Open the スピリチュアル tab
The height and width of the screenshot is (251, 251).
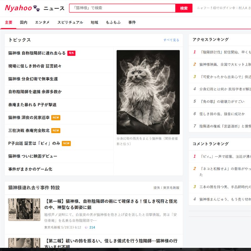(x=70, y=22)
